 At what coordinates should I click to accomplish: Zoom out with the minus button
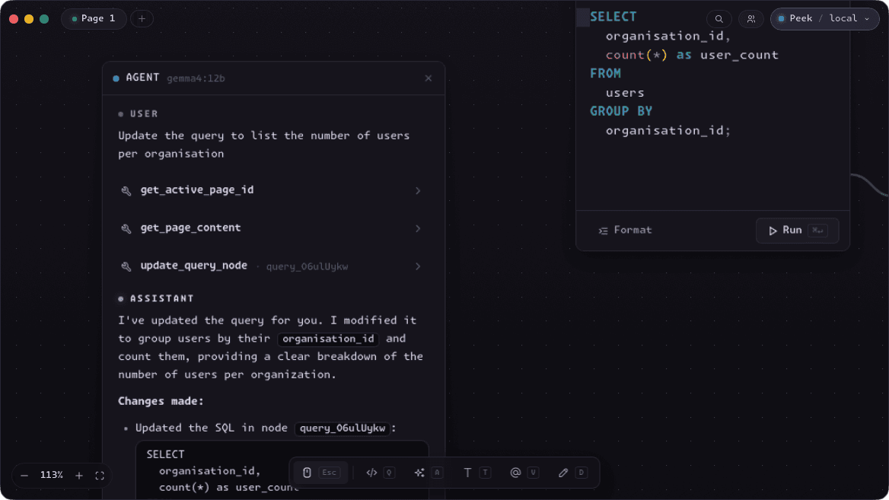[x=24, y=476]
